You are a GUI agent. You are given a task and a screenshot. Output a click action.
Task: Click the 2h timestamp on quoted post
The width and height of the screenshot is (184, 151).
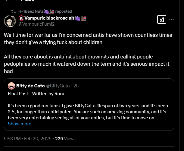76,86
